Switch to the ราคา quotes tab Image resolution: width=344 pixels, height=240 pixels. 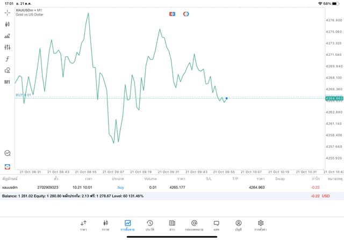[x=83, y=225]
